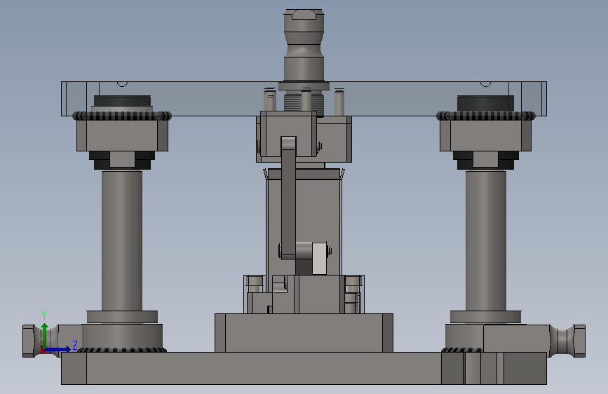Select the grooved knob at the far right end

tap(568, 341)
